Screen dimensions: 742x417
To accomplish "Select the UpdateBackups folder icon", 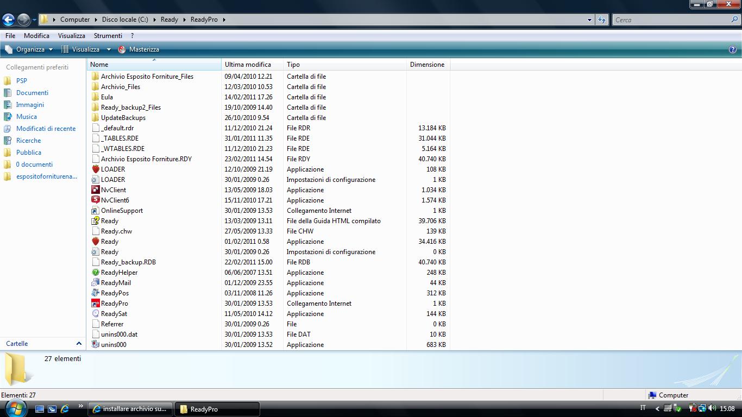I will [x=96, y=118].
